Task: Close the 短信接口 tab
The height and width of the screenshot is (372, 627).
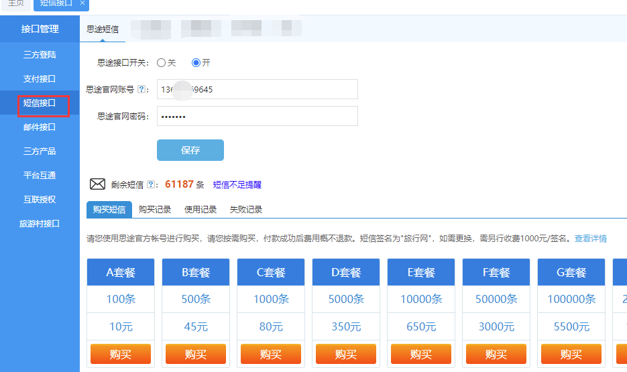Action: tap(82, 3)
